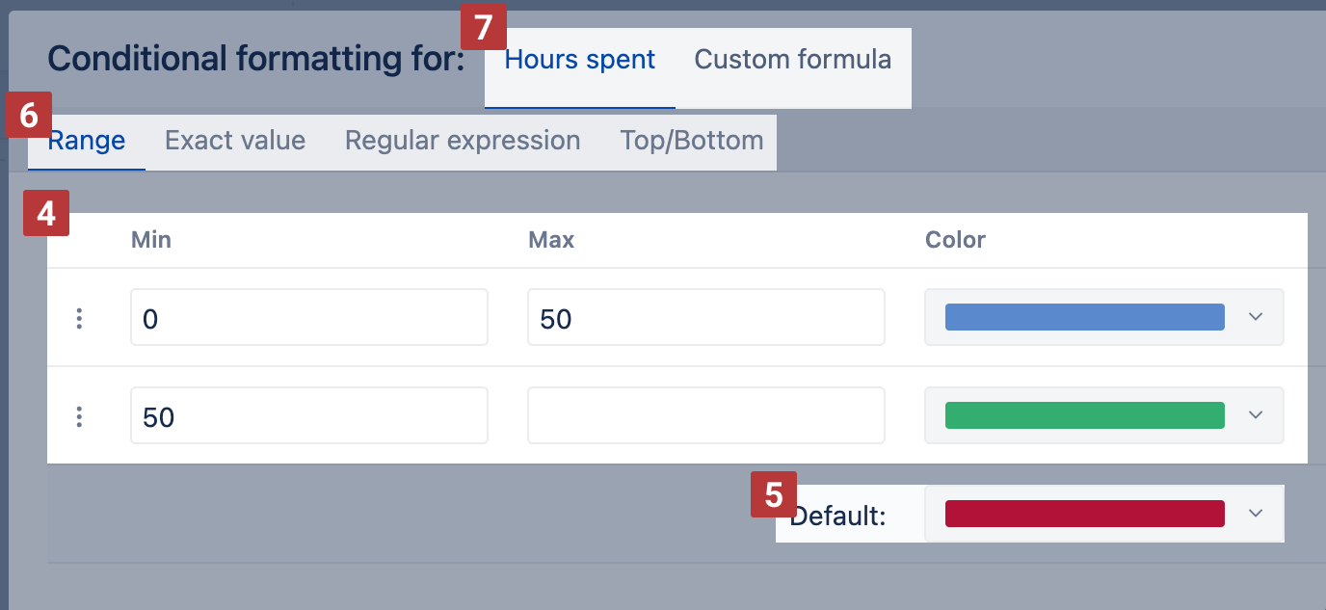Image resolution: width=1326 pixels, height=610 pixels.
Task: Click the first row Max field
Action: tap(705, 318)
